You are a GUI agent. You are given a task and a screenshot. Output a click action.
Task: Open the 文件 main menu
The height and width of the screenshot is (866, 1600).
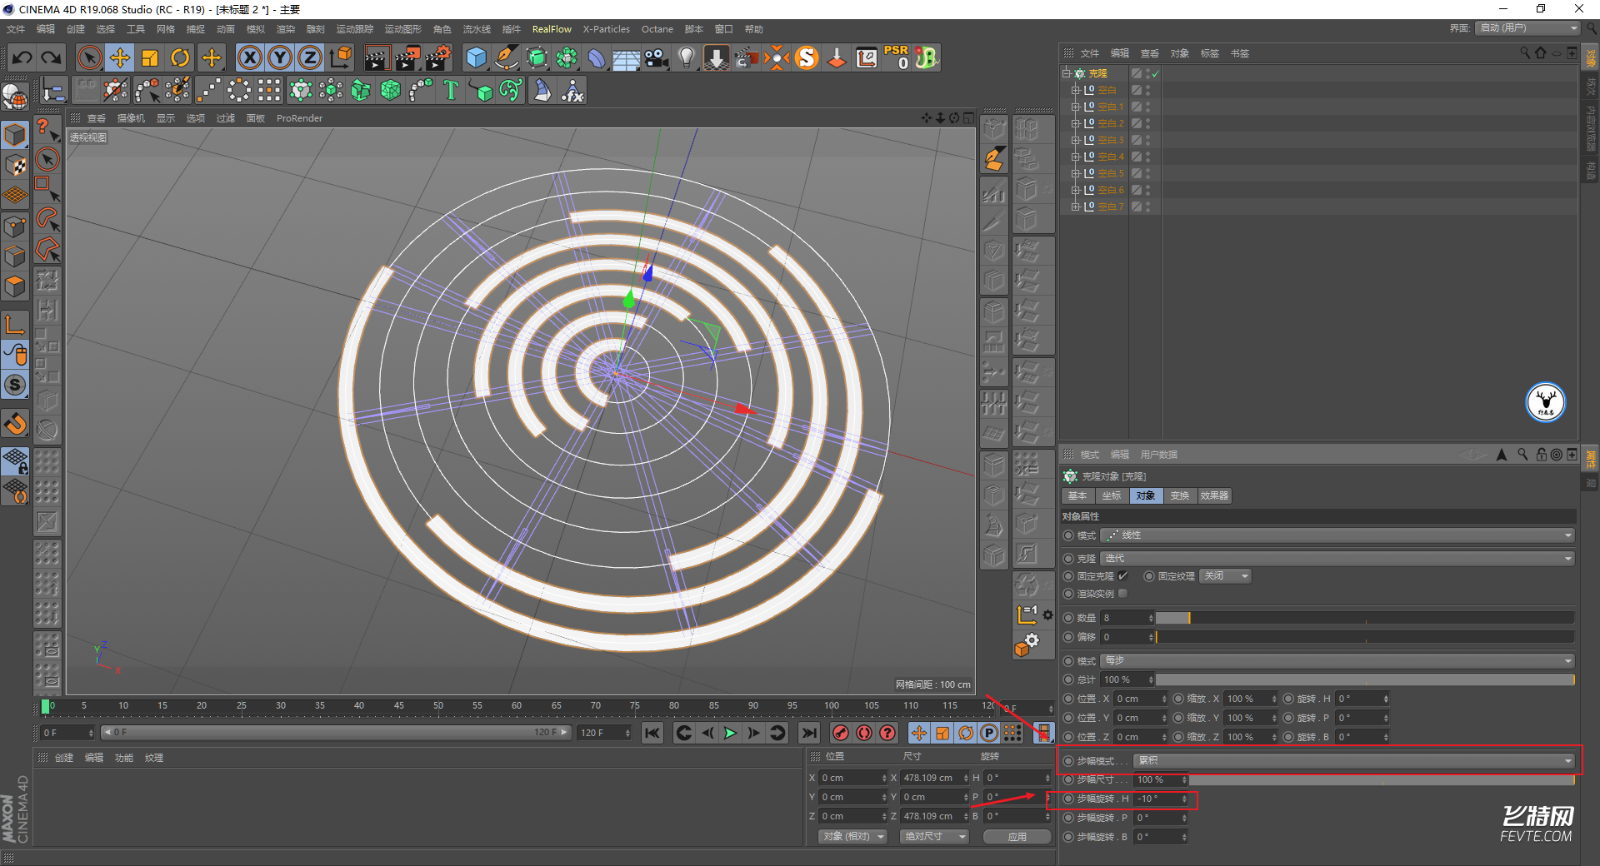(x=16, y=29)
